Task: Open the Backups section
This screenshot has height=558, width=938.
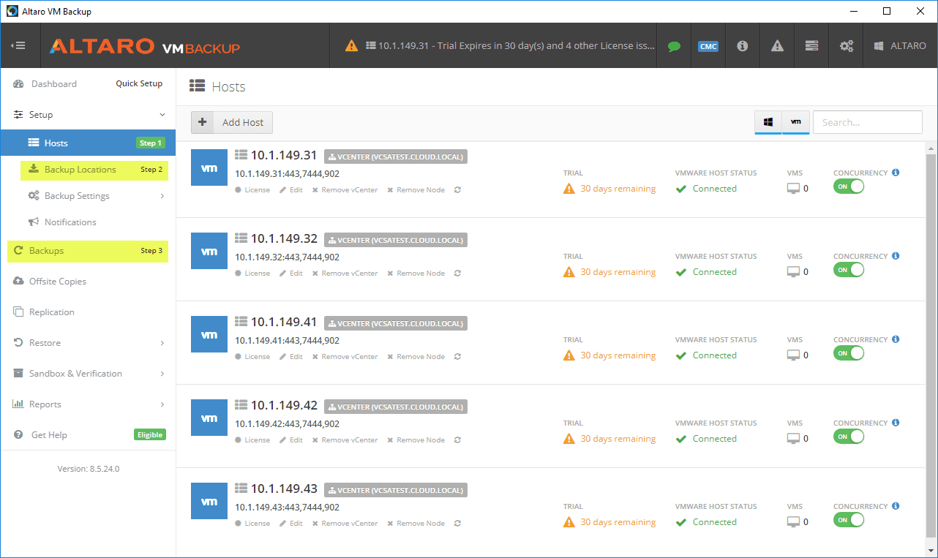Action: [x=88, y=251]
